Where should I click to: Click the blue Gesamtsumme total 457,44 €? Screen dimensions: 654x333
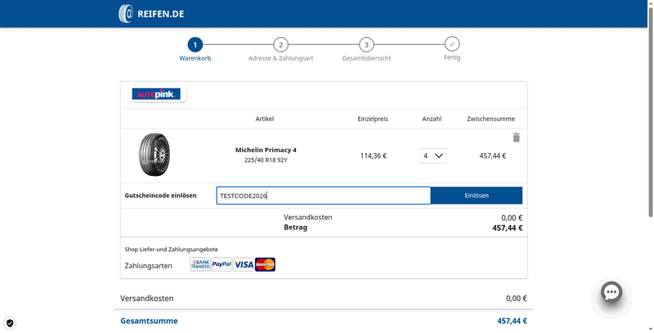click(x=512, y=321)
